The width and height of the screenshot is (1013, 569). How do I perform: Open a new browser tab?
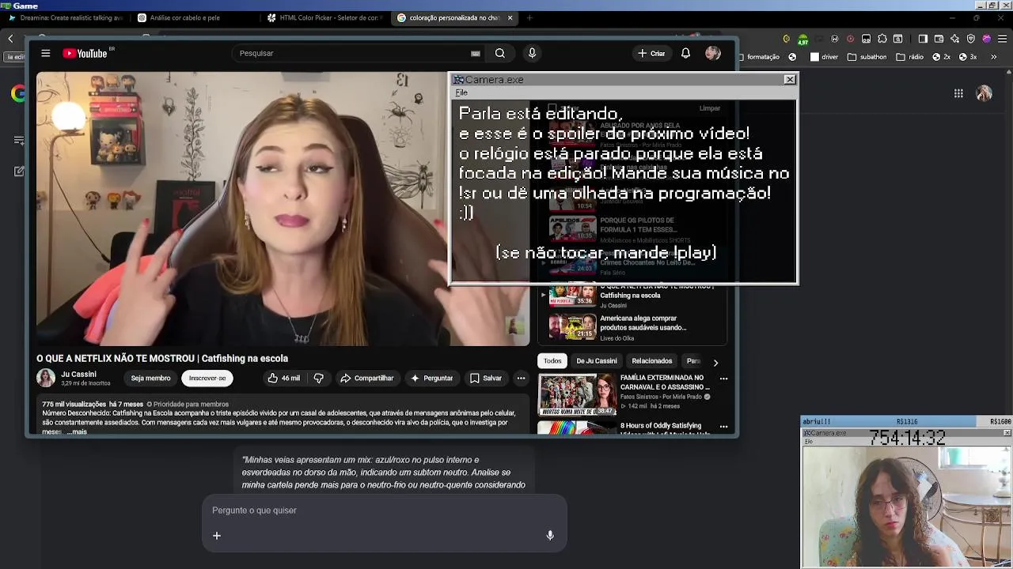pyautogui.click(x=529, y=17)
